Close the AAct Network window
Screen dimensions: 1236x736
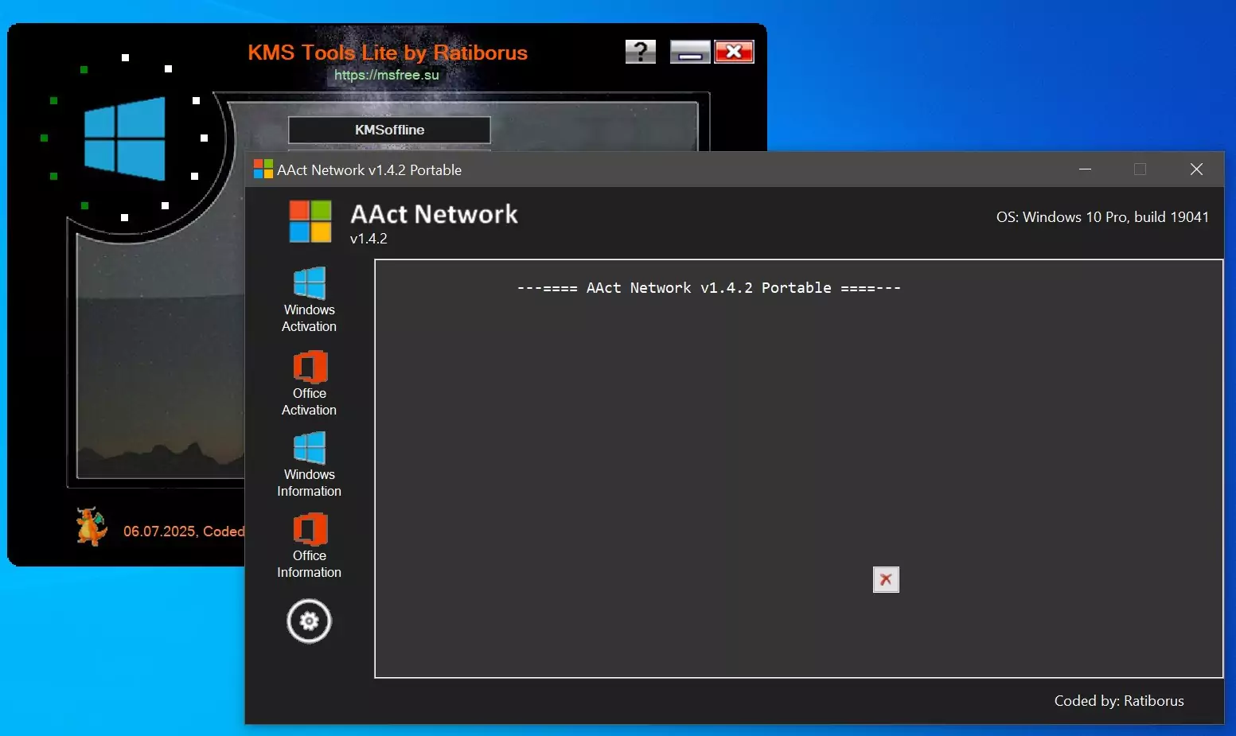point(1196,169)
